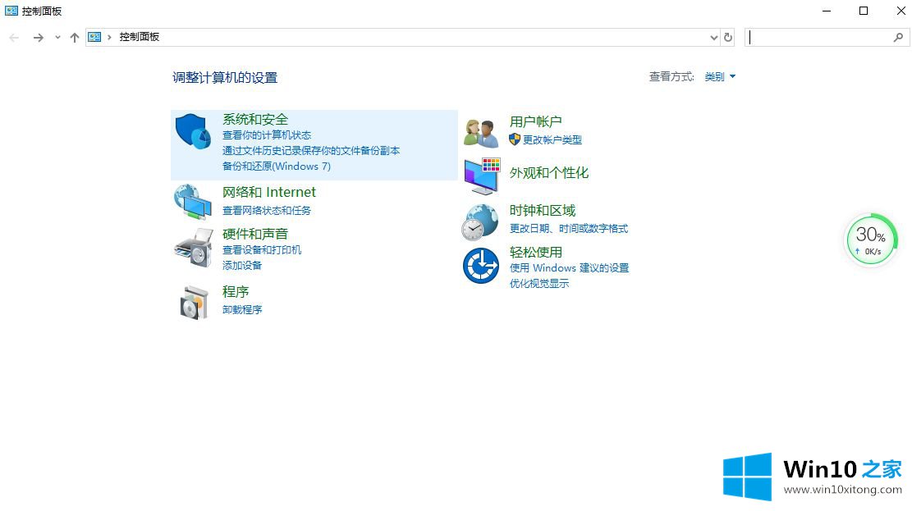912x511 pixels.
Task: Click the 优化视觉显示 link
Action: pyautogui.click(x=539, y=284)
